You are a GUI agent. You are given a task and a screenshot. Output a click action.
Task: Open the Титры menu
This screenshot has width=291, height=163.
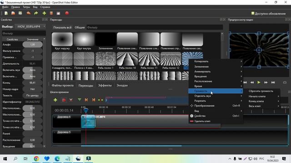point(26,7)
